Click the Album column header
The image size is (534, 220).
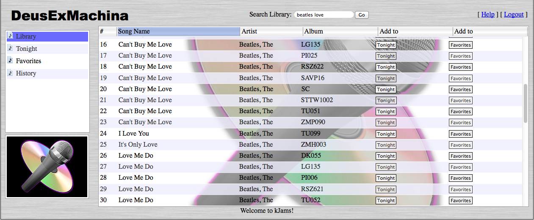coord(340,31)
